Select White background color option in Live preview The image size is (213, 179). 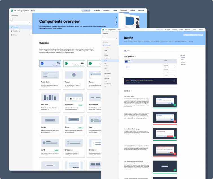click(126, 62)
